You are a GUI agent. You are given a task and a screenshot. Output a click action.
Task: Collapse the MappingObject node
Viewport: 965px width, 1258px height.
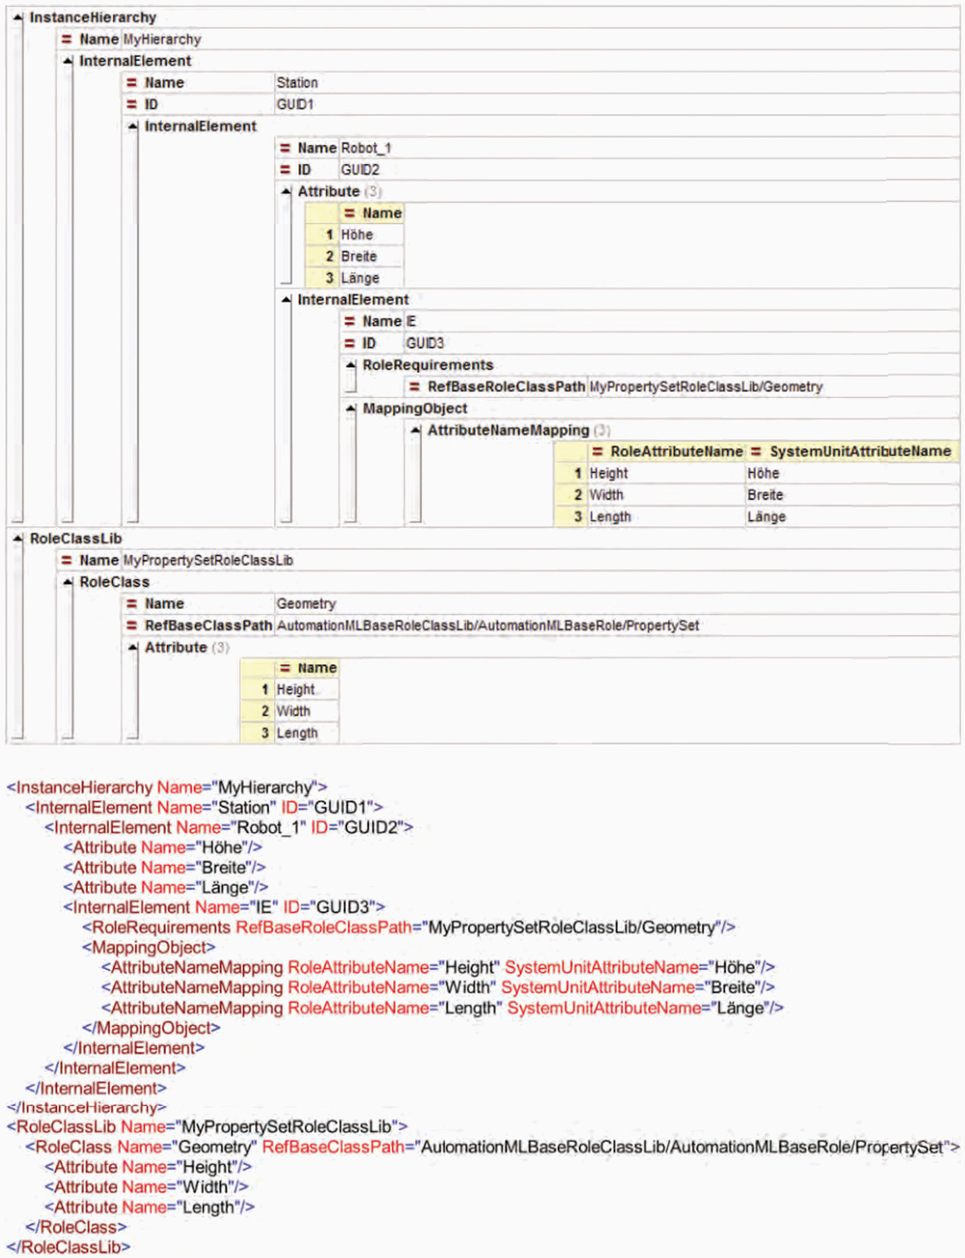(350, 408)
